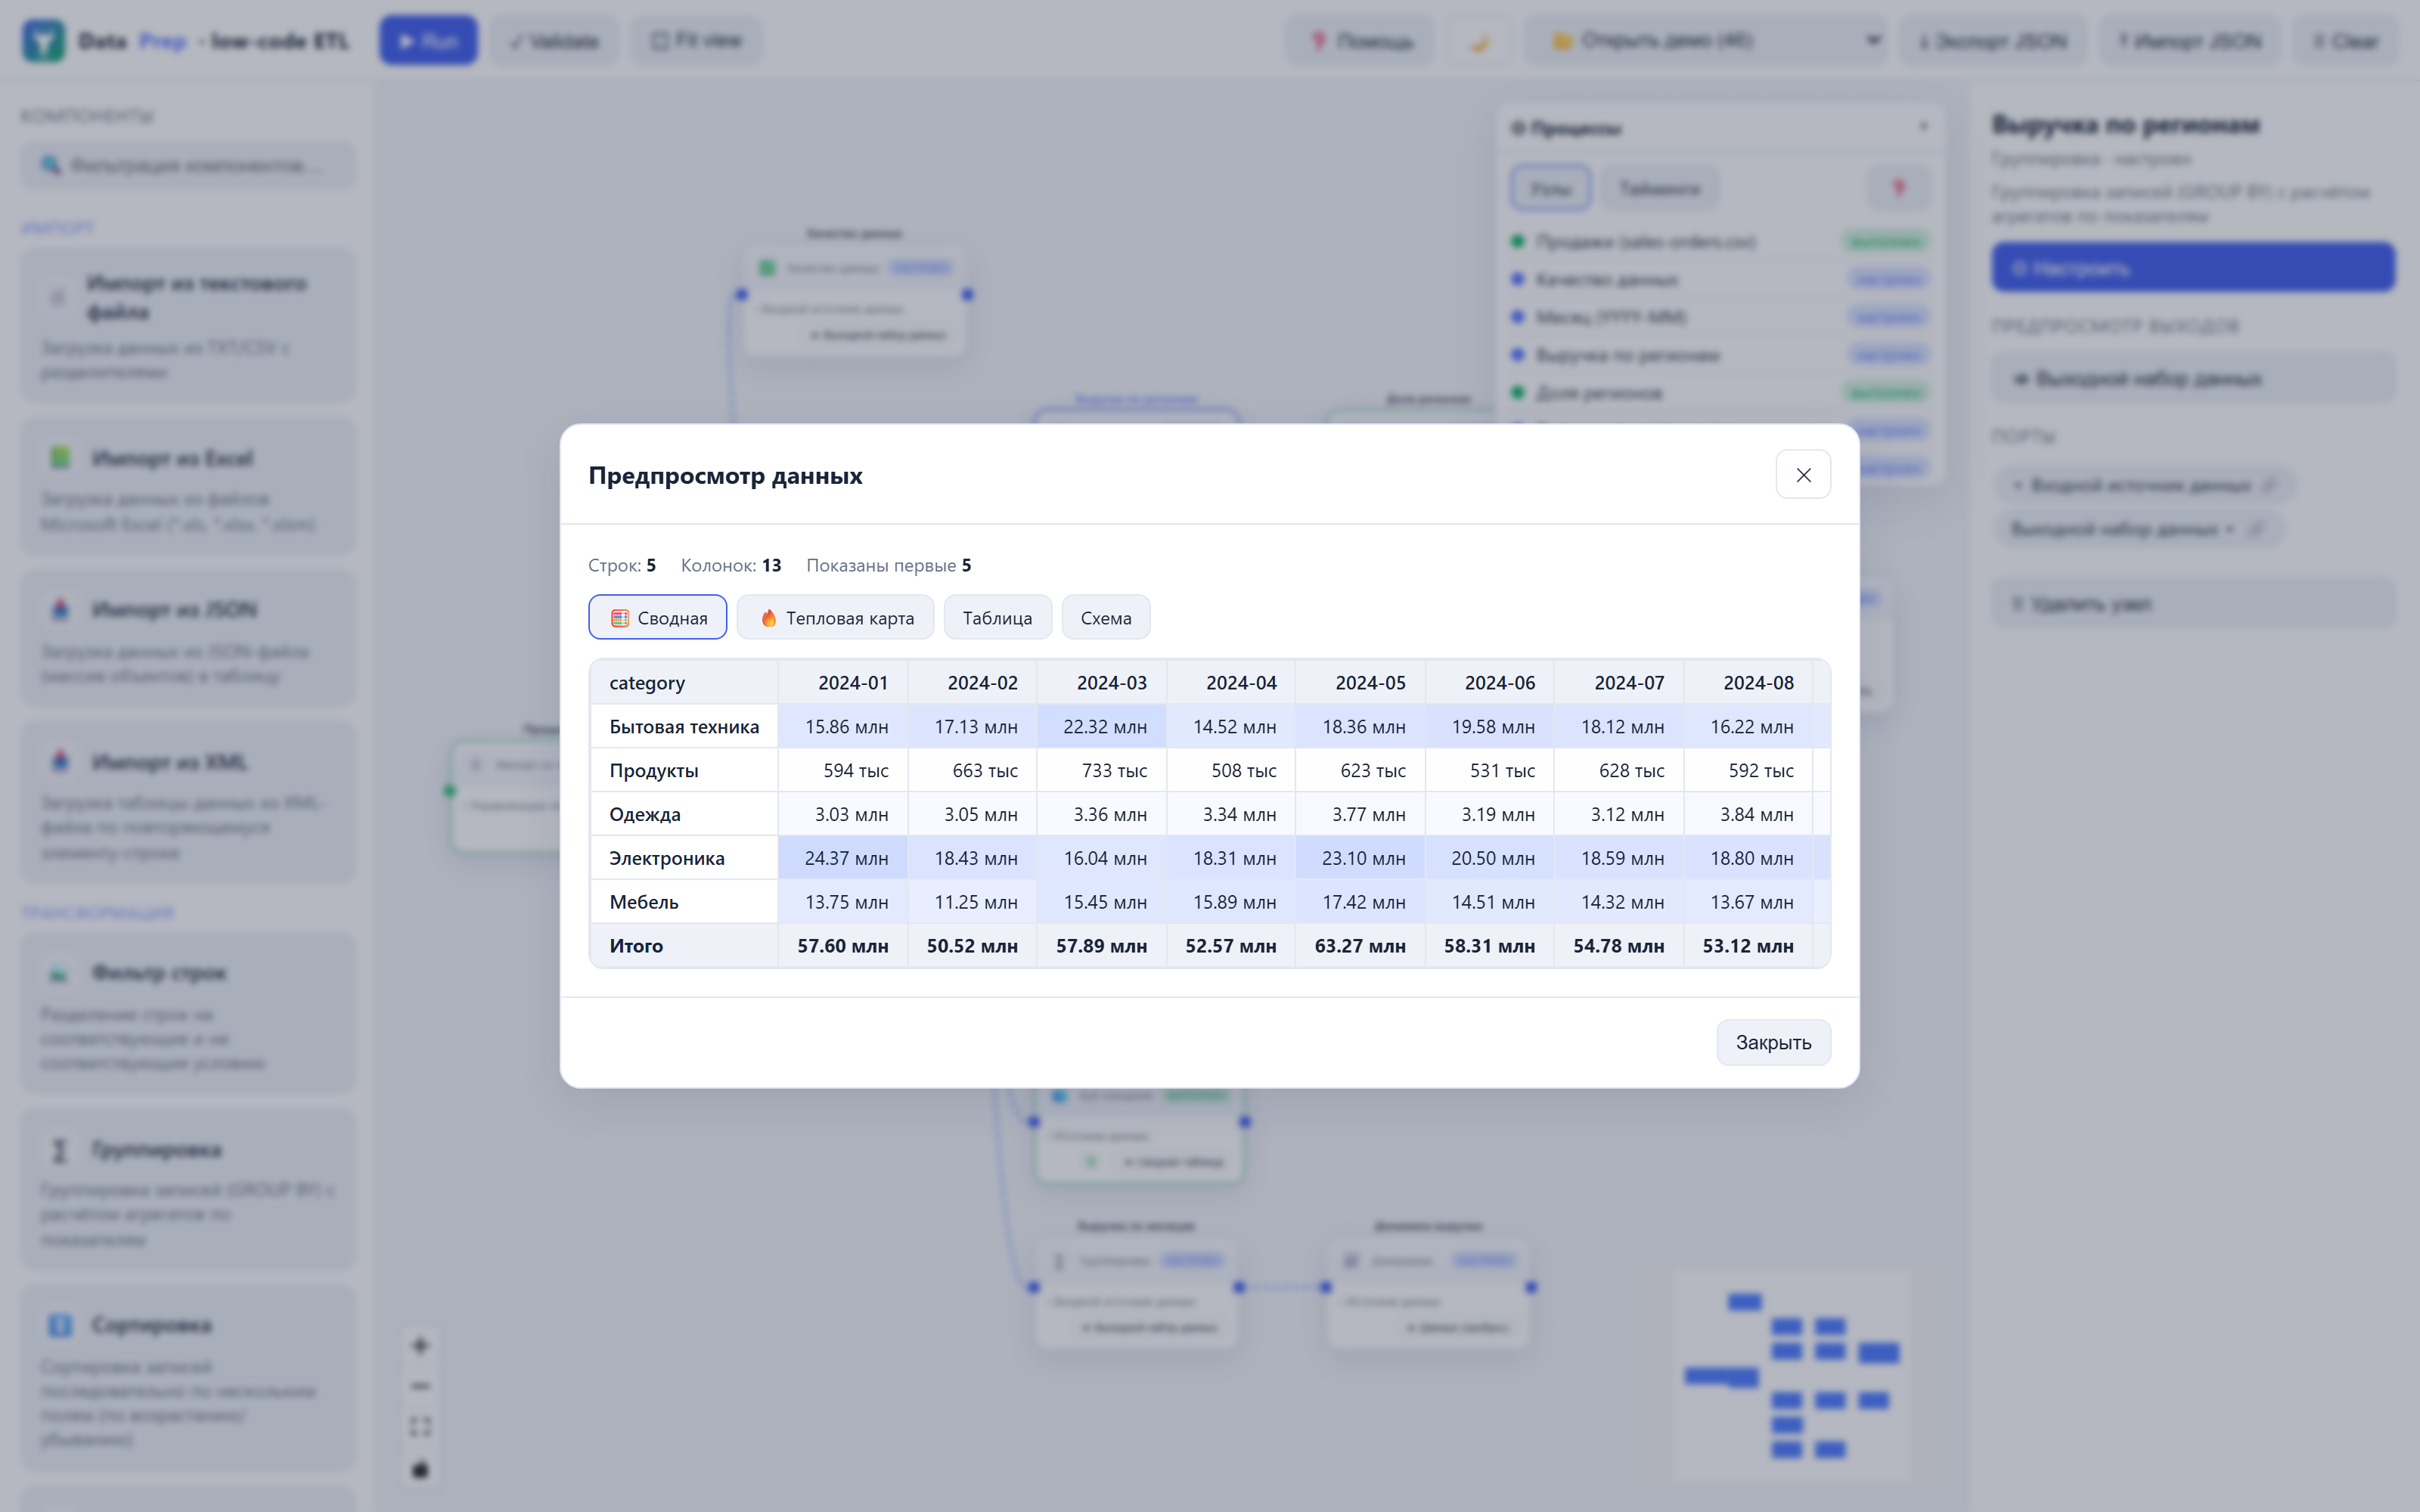The width and height of the screenshot is (2420, 1512).
Task: Toggle the dark theme moon icon
Action: (x=1479, y=41)
